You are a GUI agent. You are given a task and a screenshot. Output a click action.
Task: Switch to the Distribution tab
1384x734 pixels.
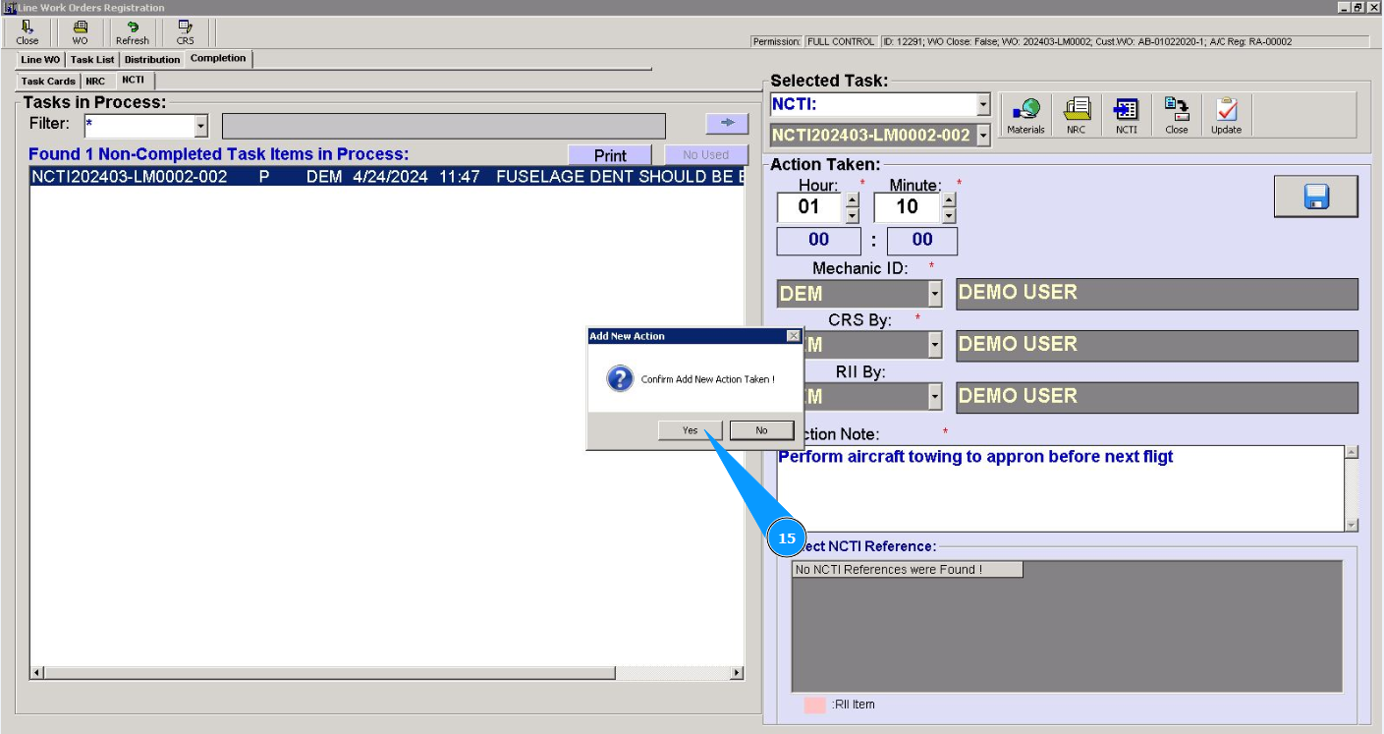click(152, 60)
